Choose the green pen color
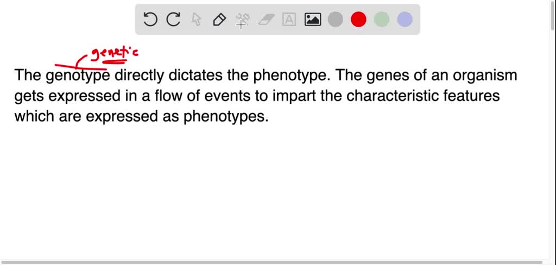 pyautogui.click(x=382, y=20)
